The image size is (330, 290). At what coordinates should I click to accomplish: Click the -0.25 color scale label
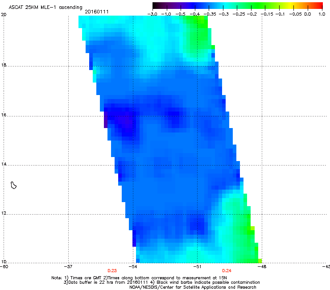tap(239, 14)
